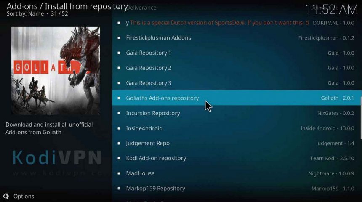Click bullet icon beside Goliaths Add-ons repository
Image resolution: width=362 pixels, height=202 pixels.
point(119,98)
